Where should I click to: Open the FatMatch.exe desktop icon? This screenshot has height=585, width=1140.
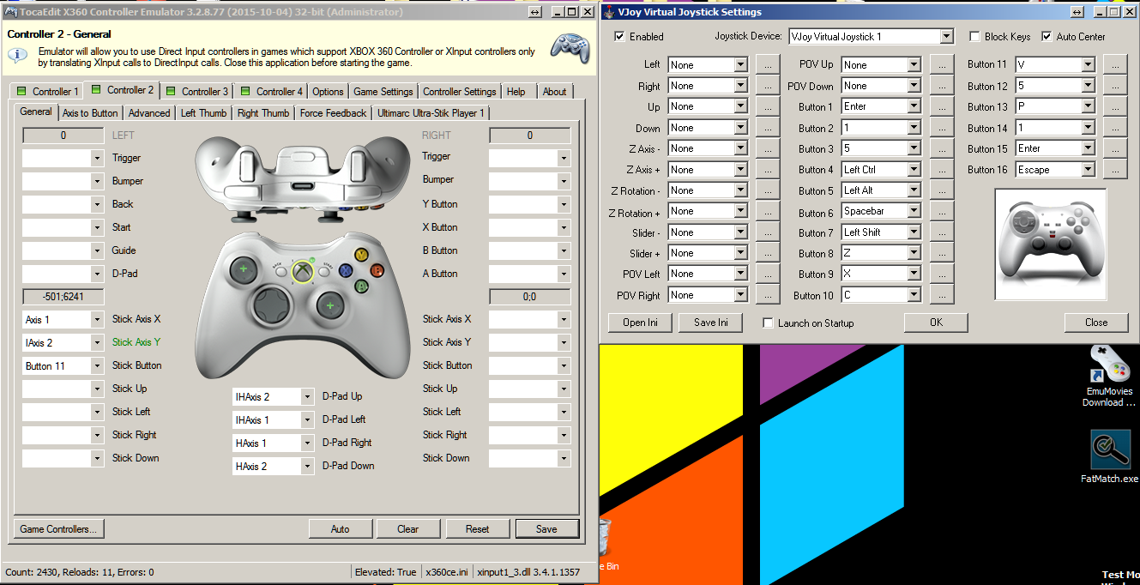[1109, 450]
